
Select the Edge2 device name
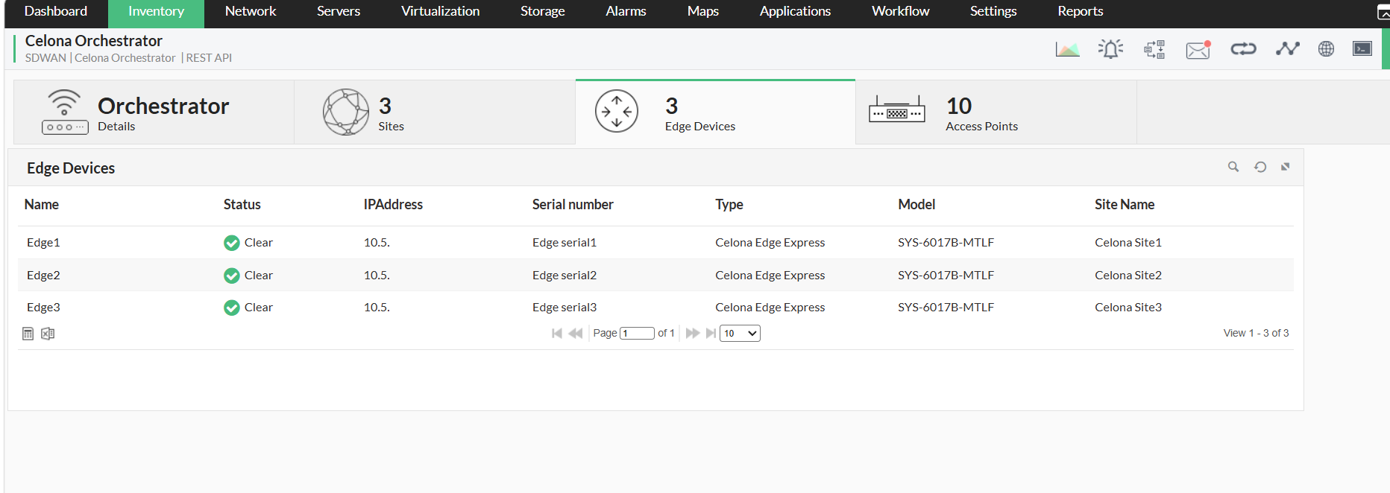(x=43, y=276)
